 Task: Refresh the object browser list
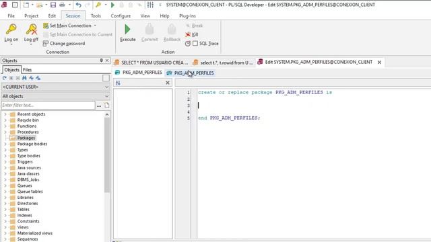point(5,78)
